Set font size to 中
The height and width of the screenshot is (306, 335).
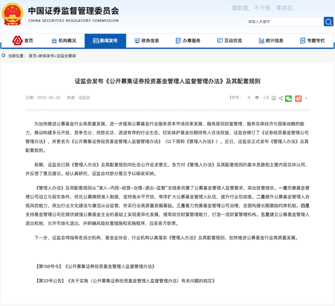tap(257, 98)
